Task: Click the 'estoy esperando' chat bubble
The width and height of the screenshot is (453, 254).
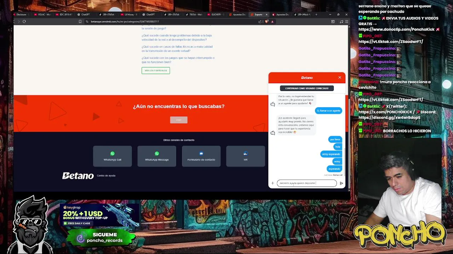Action: click(331, 154)
